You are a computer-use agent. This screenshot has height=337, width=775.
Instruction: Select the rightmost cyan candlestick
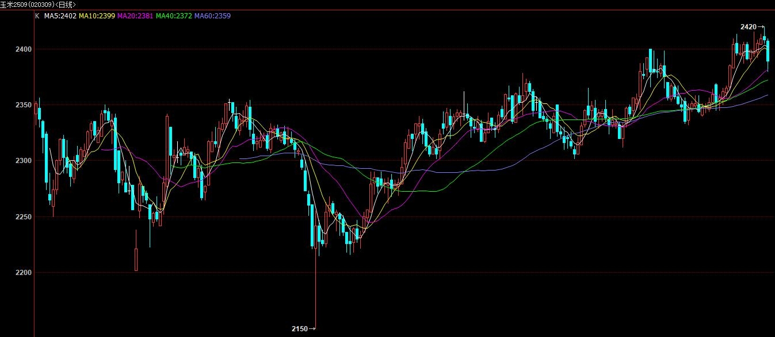coord(768,52)
